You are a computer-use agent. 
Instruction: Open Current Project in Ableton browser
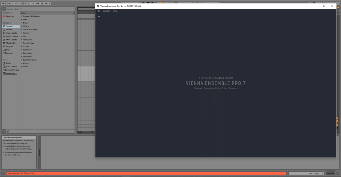[11, 70]
